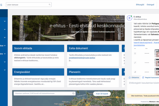This screenshot has height=106, width=159.
Task: Open the kaardi kasutusjuhend link in chat
Action: click(146, 44)
